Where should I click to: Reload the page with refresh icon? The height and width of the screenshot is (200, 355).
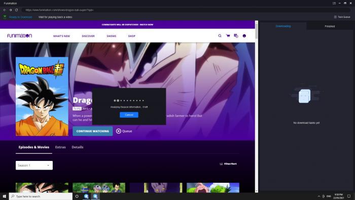point(17,10)
